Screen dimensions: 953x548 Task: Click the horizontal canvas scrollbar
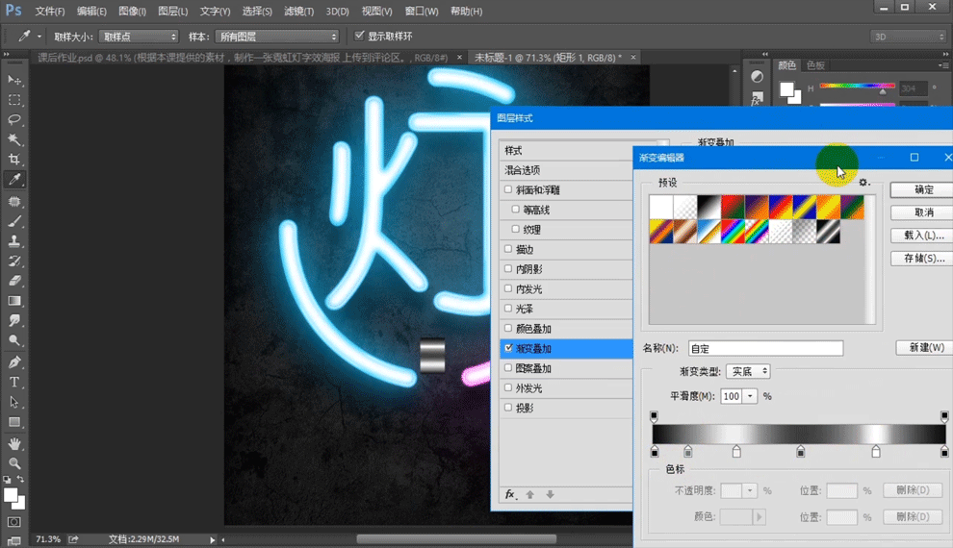click(456, 539)
